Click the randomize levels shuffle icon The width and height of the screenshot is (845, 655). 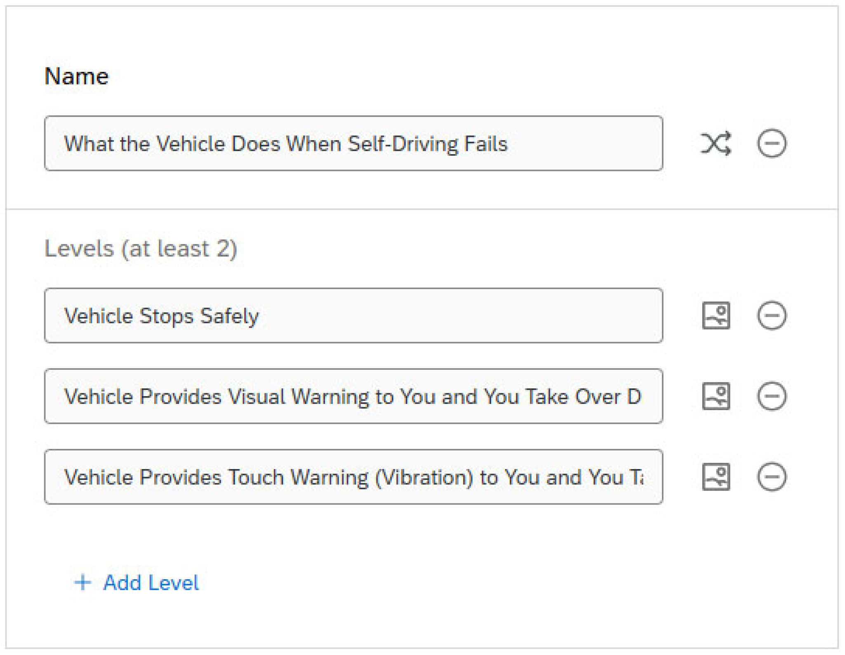click(x=716, y=143)
